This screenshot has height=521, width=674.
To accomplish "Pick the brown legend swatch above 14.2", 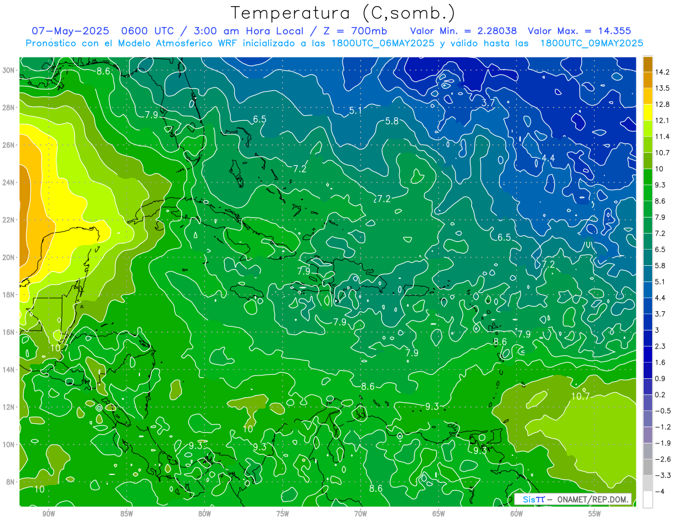I will pos(648,64).
